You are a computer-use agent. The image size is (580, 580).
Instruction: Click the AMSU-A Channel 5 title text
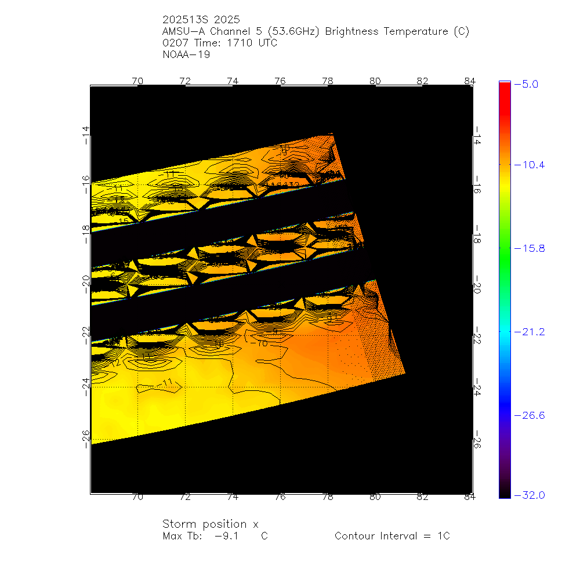(x=316, y=32)
